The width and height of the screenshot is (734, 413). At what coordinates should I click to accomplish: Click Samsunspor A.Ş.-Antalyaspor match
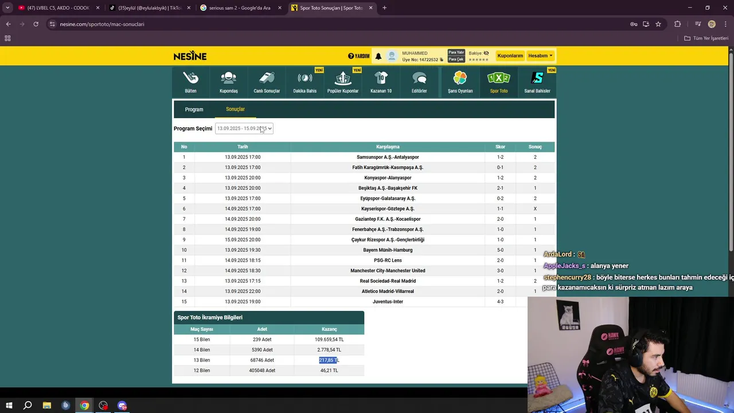point(388,157)
